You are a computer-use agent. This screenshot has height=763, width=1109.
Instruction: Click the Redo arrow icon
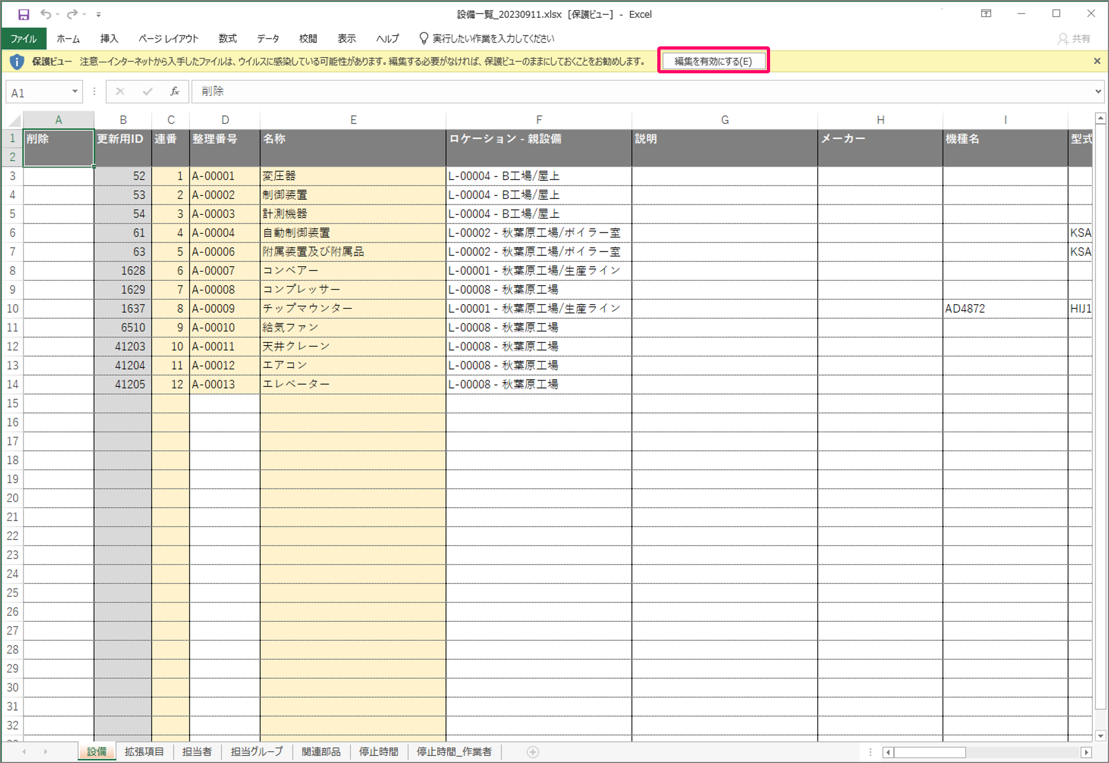click(x=71, y=15)
